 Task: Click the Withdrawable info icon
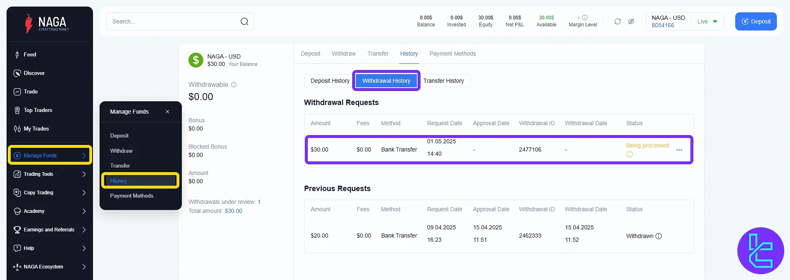coord(234,84)
